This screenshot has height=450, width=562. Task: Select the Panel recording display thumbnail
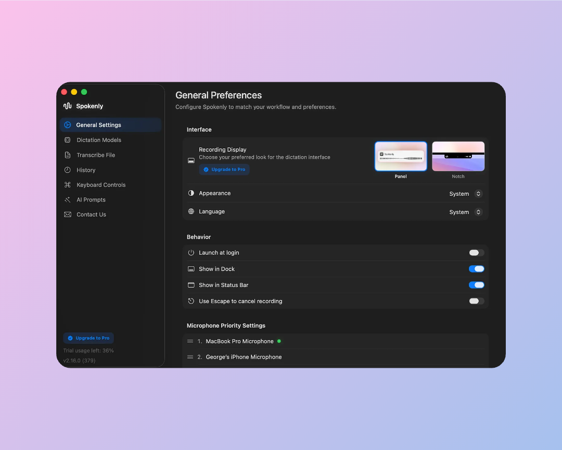tap(401, 156)
